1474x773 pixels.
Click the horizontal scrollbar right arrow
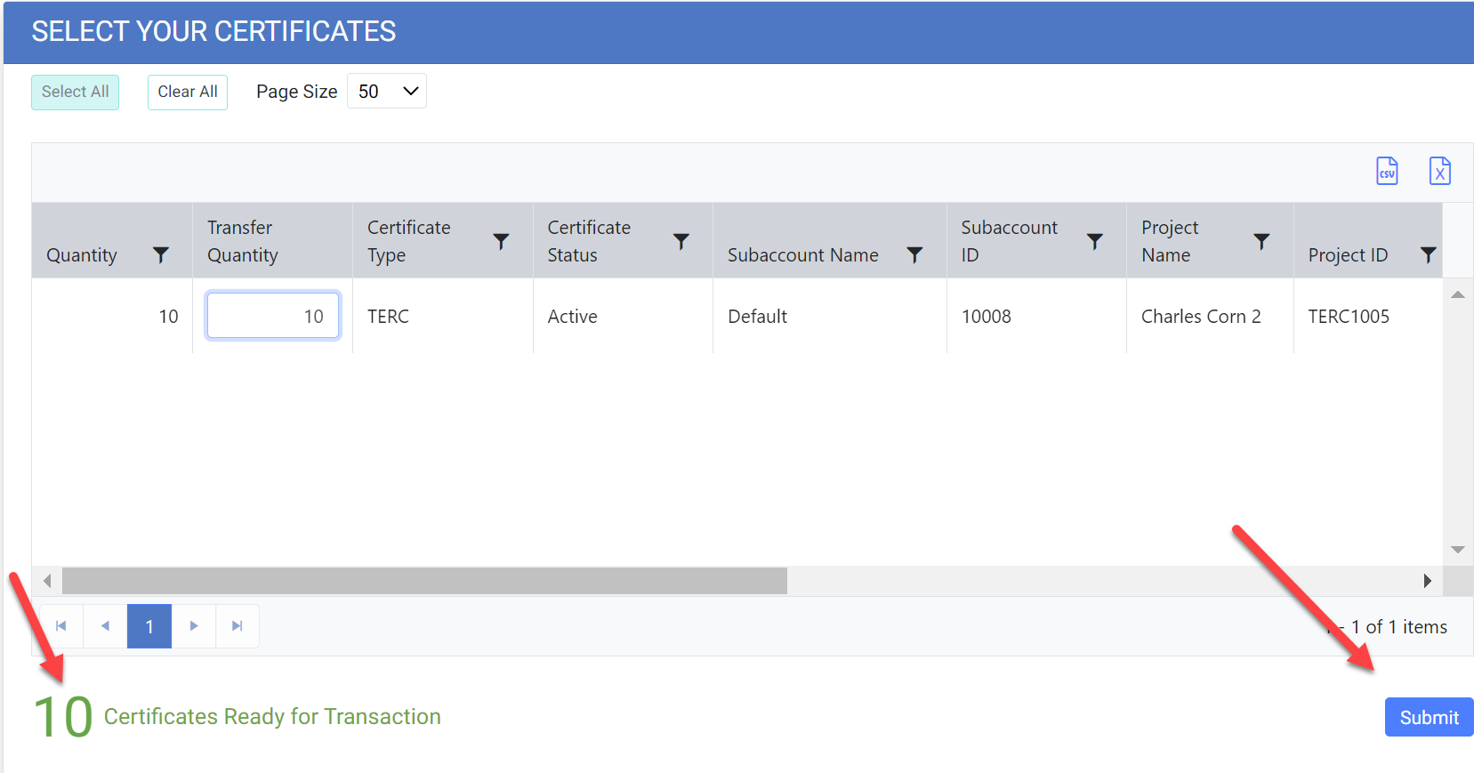1427,581
